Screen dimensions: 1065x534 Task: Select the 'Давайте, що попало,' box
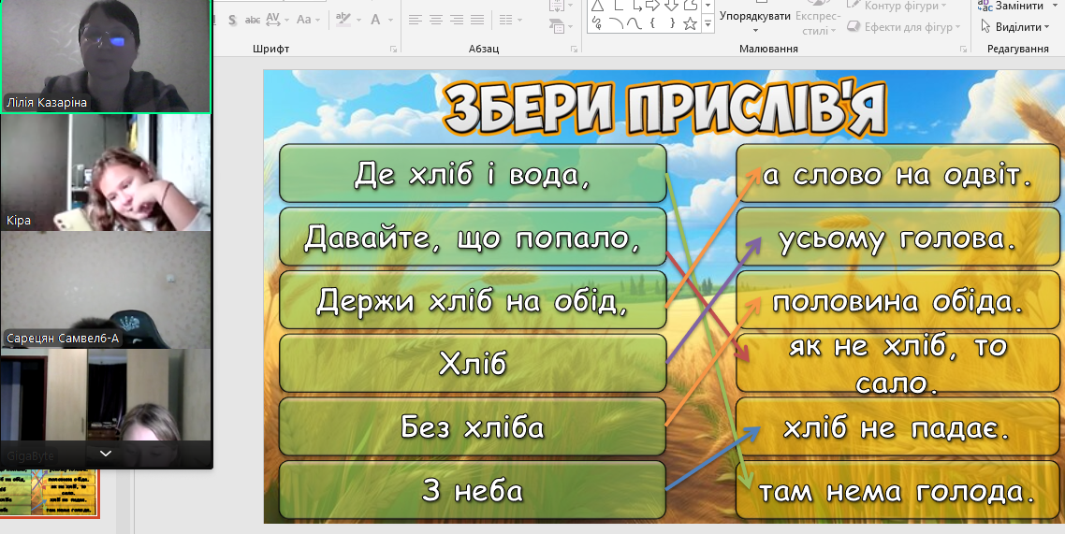473,237
